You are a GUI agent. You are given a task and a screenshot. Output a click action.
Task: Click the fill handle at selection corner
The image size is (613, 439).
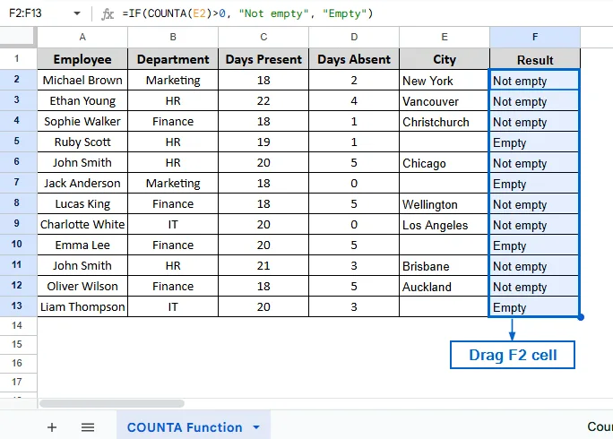[581, 317]
